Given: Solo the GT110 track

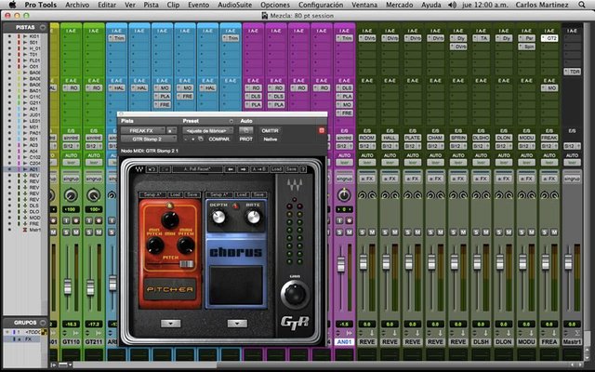Looking at the screenshot, I should (x=66, y=232).
